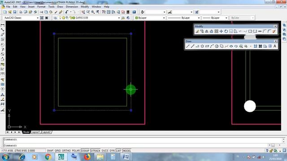
Task: Toggle DUCS in status bar
Action: 104,151
